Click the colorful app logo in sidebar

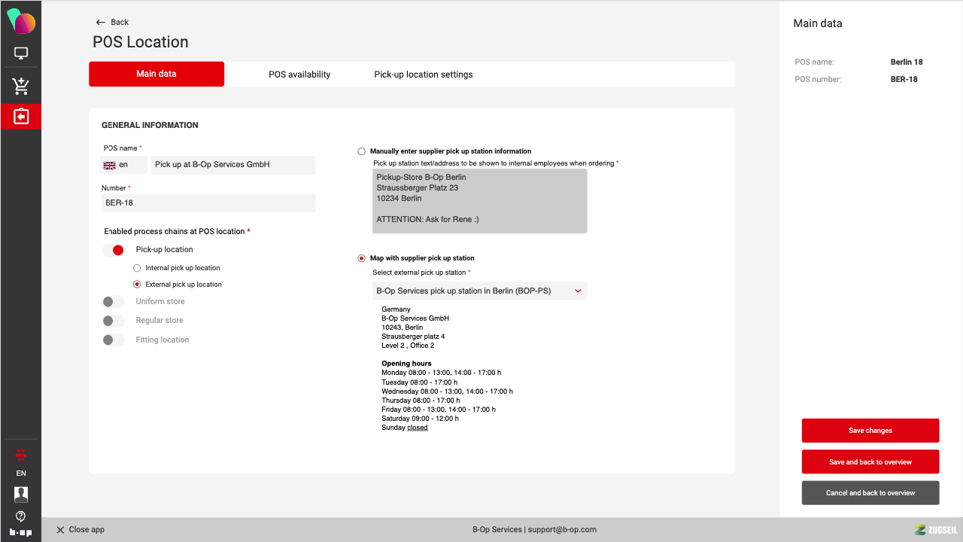[x=21, y=21]
